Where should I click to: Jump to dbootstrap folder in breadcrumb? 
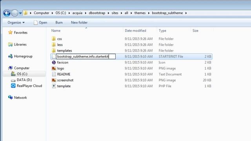point(97,13)
